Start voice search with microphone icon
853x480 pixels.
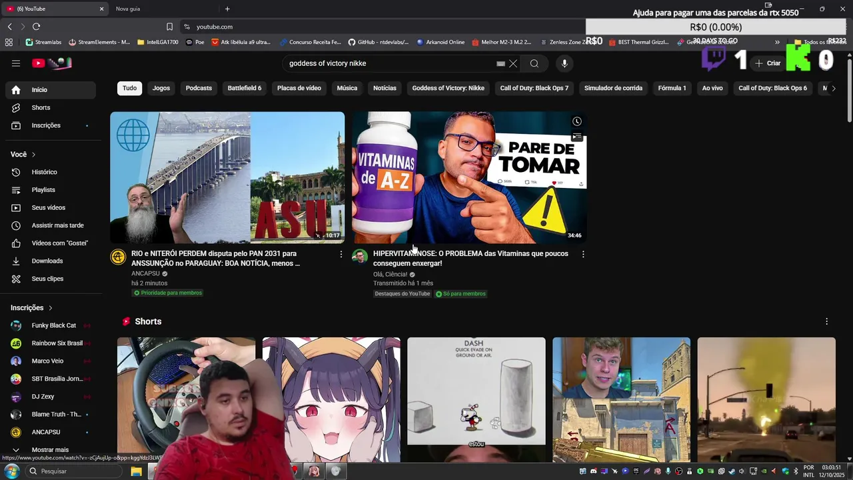tap(564, 63)
